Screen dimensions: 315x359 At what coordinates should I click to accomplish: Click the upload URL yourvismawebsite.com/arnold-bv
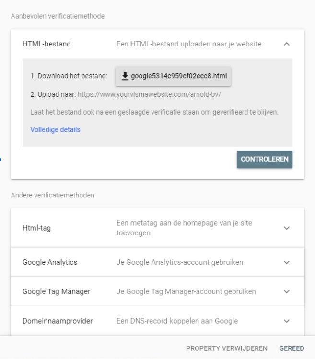(x=149, y=94)
